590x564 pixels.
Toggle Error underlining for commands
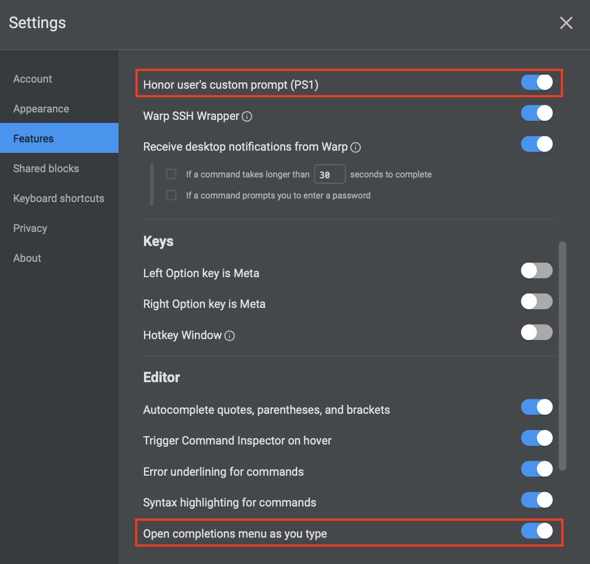pyautogui.click(x=536, y=469)
